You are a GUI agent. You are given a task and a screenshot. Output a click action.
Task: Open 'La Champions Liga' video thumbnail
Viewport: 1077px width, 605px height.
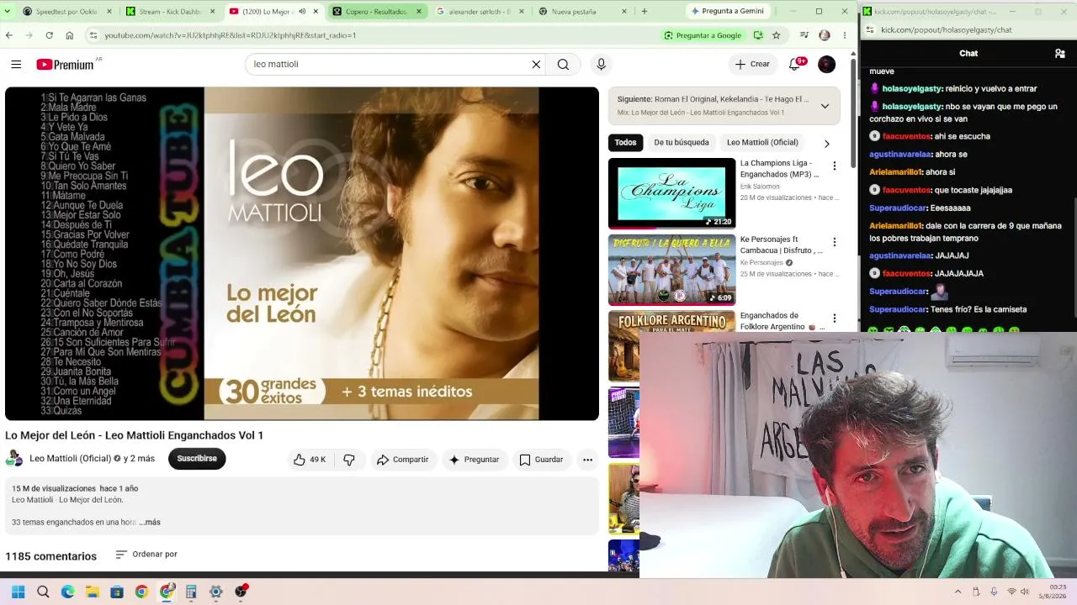[671, 193]
